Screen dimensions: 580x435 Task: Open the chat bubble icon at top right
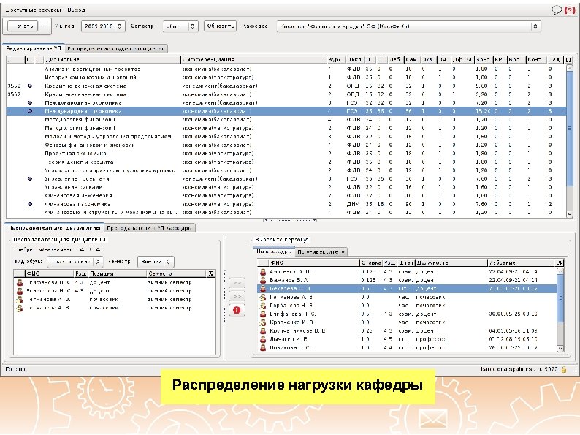coord(557,10)
